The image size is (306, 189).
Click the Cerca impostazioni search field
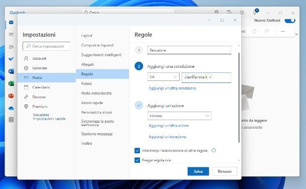(x=47, y=46)
